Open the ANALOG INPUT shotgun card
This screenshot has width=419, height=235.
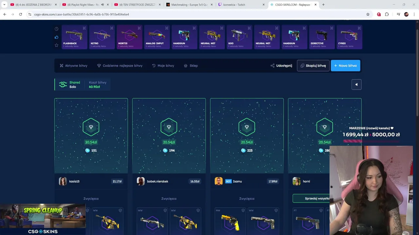tap(157, 37)
